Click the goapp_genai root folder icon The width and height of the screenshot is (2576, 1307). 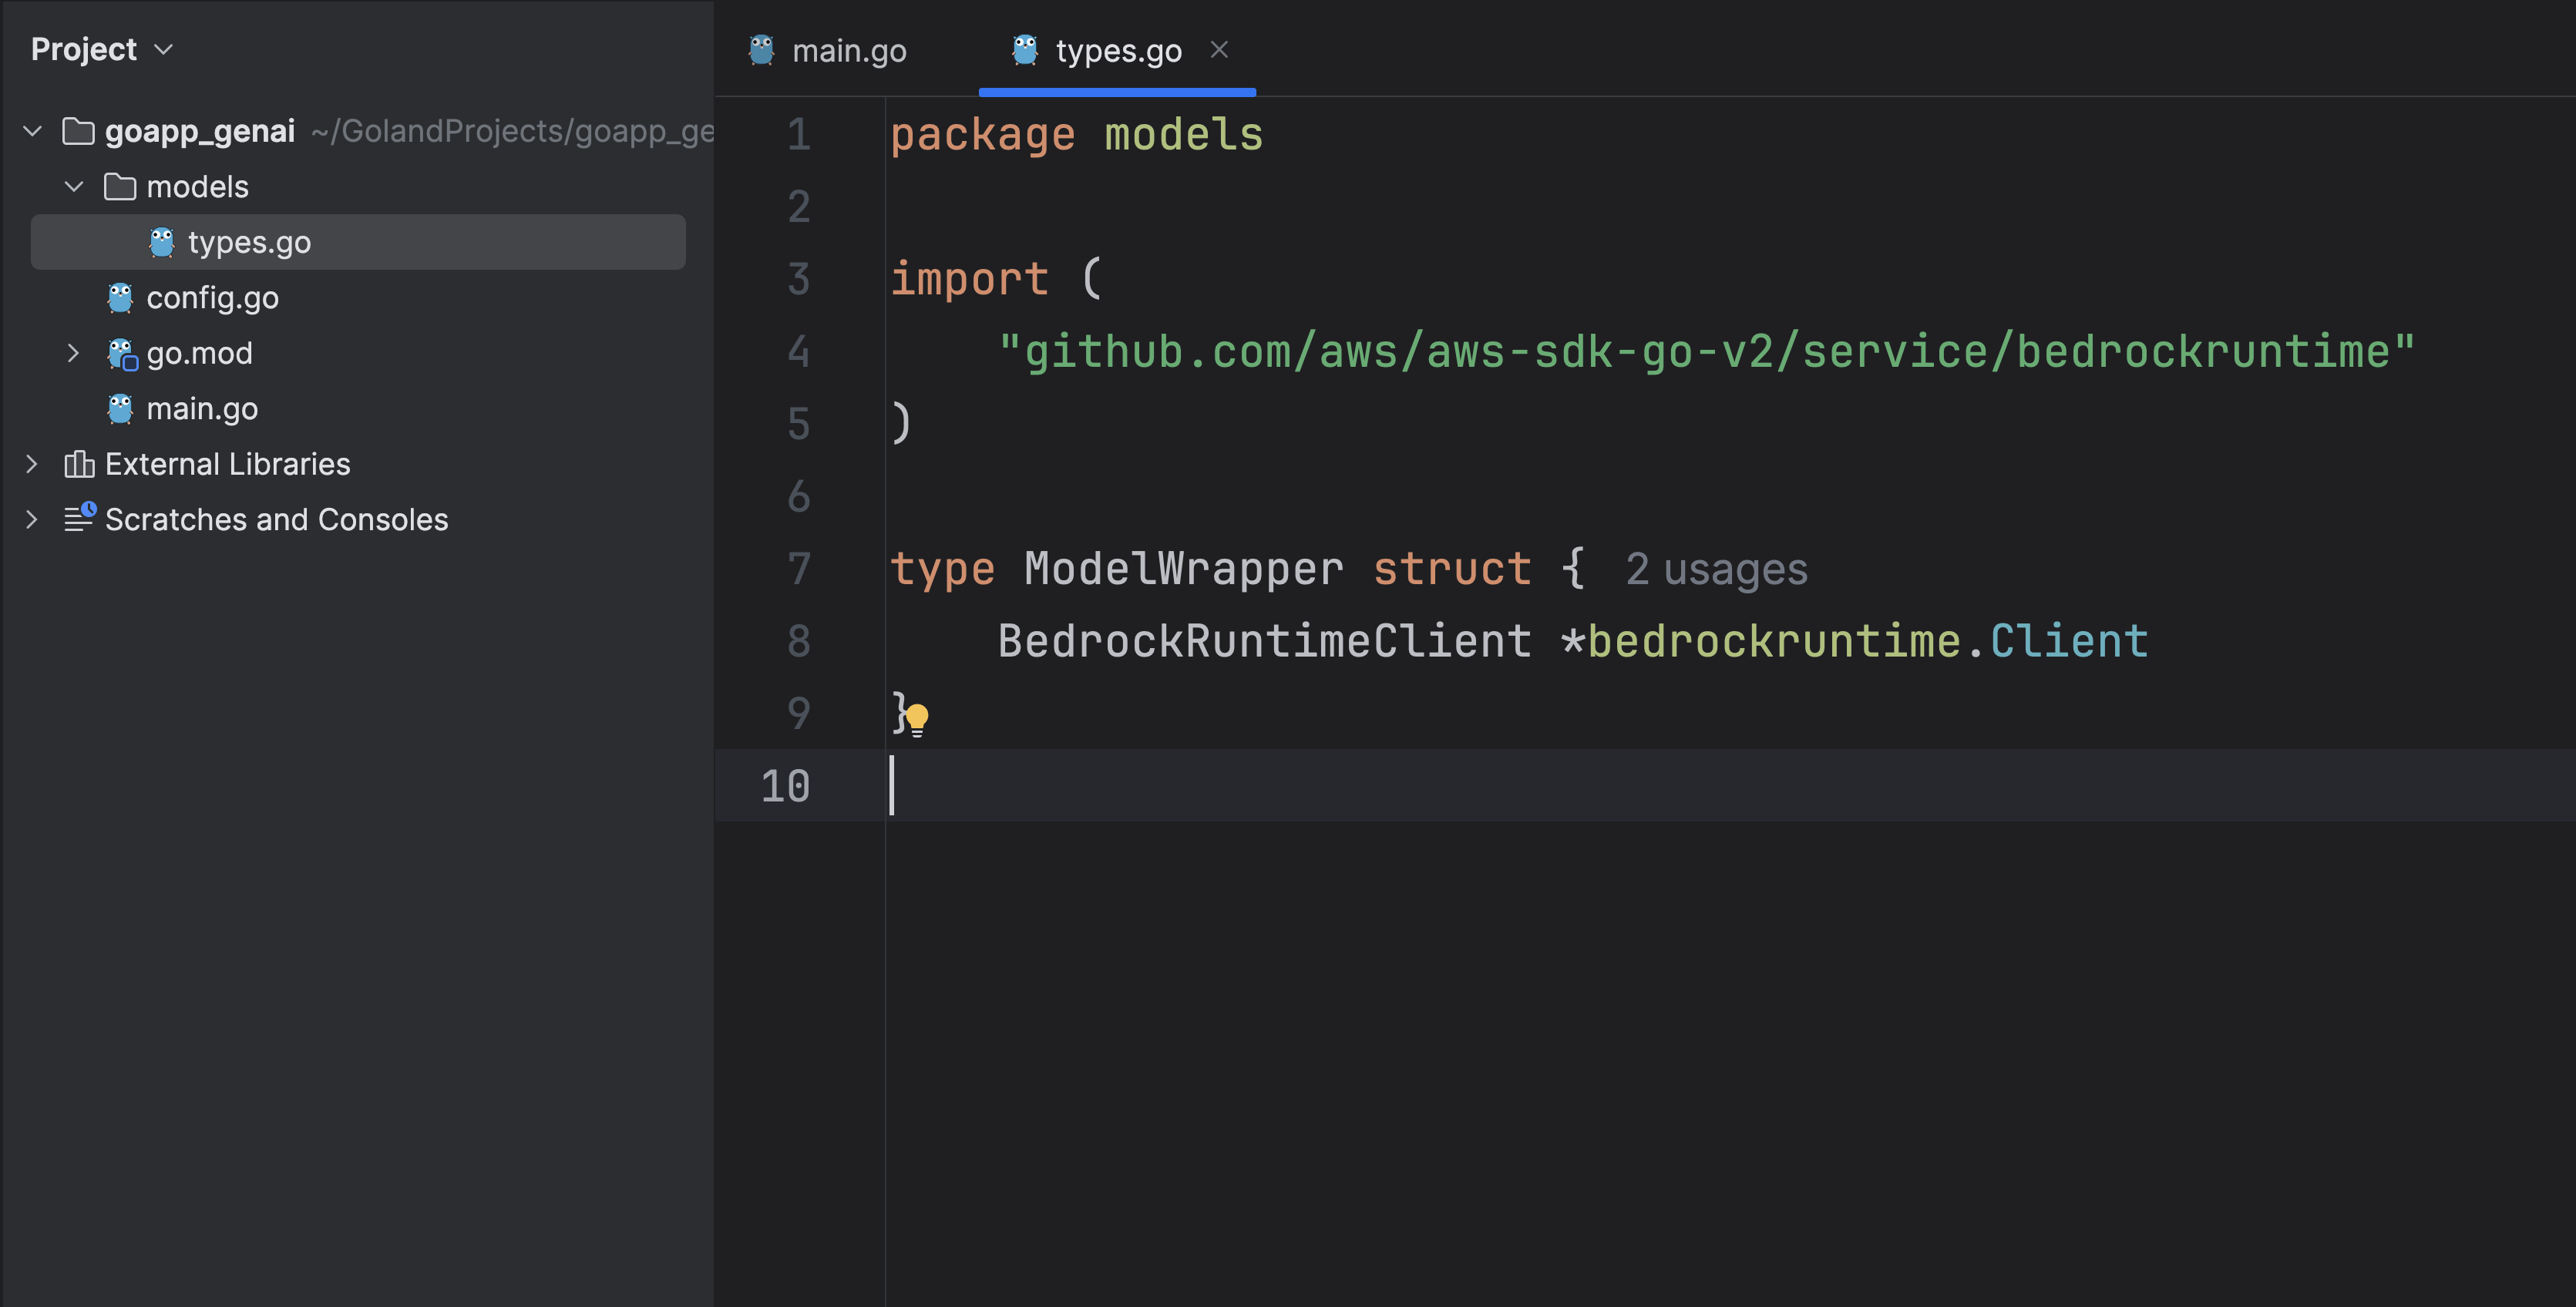click(78, 131)
